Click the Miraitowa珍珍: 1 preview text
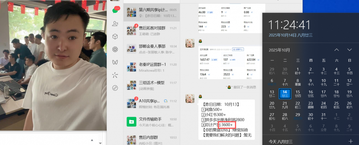The image size is (359, 145). click(x=151, y=71)
